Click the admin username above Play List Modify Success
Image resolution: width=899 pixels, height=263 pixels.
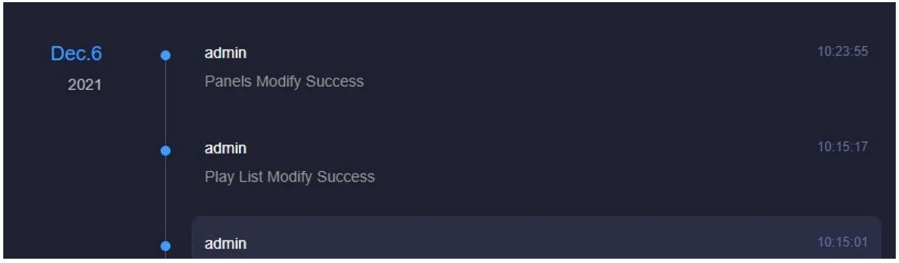coord(226,149)
